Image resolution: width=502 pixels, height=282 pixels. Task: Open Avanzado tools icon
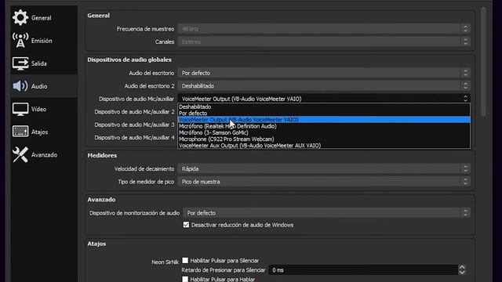(20, 154)
